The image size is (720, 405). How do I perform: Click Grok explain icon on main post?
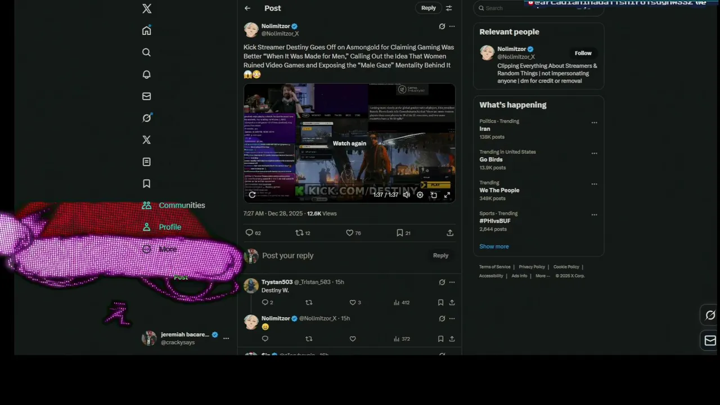point(442,26)
